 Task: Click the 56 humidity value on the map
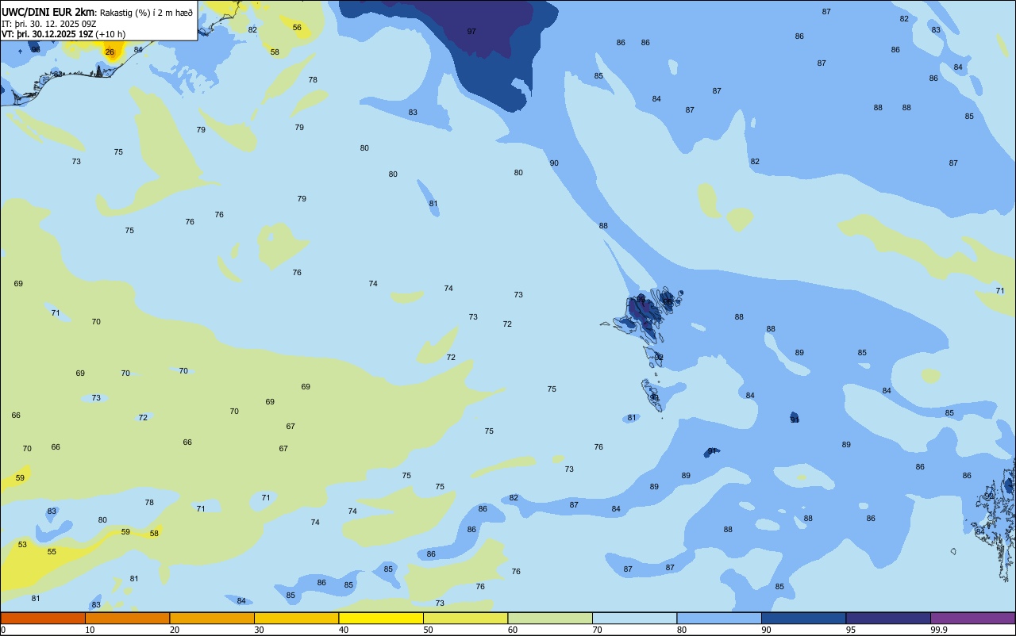[297, 28]
